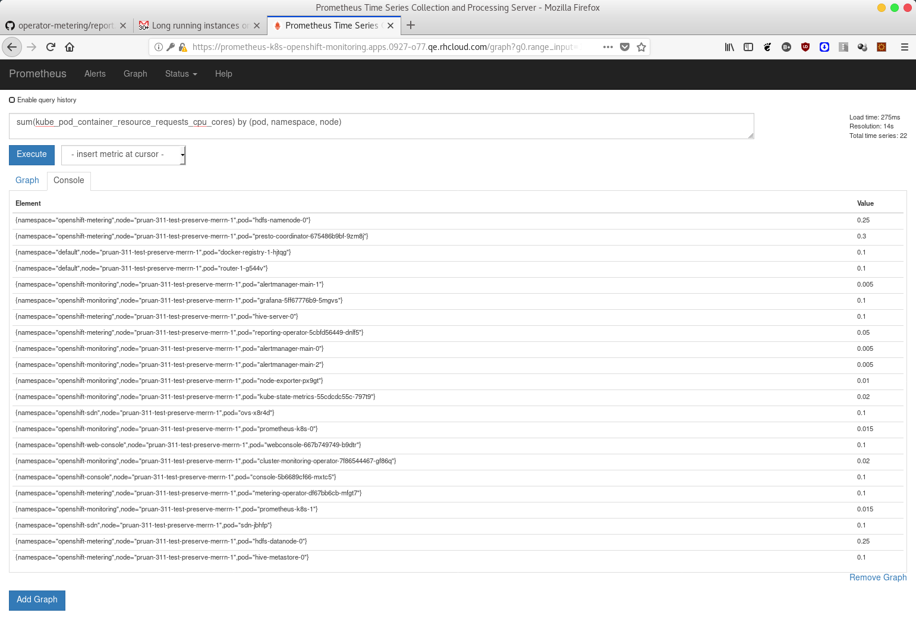The width and height of the screenshot is (916, 622).
Task: Select the hive-metastore-0 row
Action: click(x=458, y=558)
